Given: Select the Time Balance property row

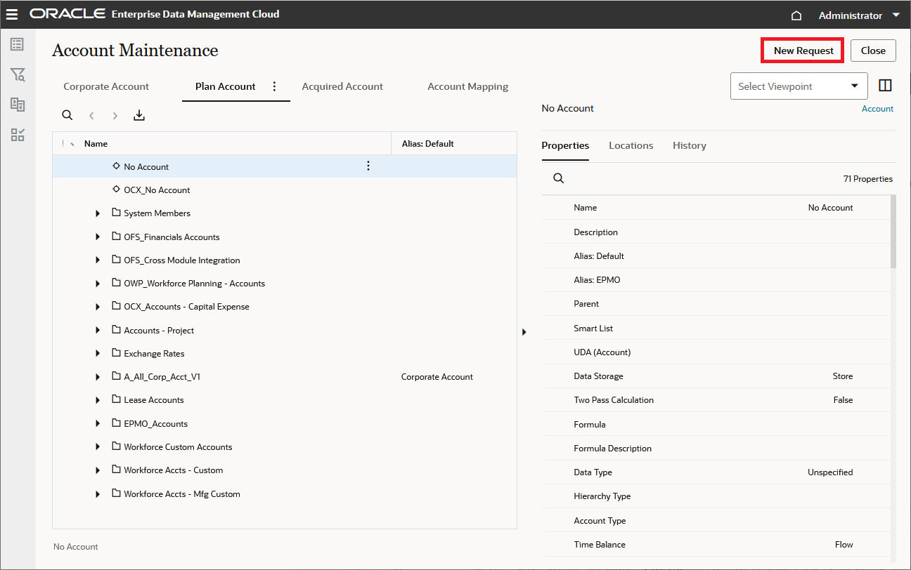Looking at the screenshot, I should [716, 545].
